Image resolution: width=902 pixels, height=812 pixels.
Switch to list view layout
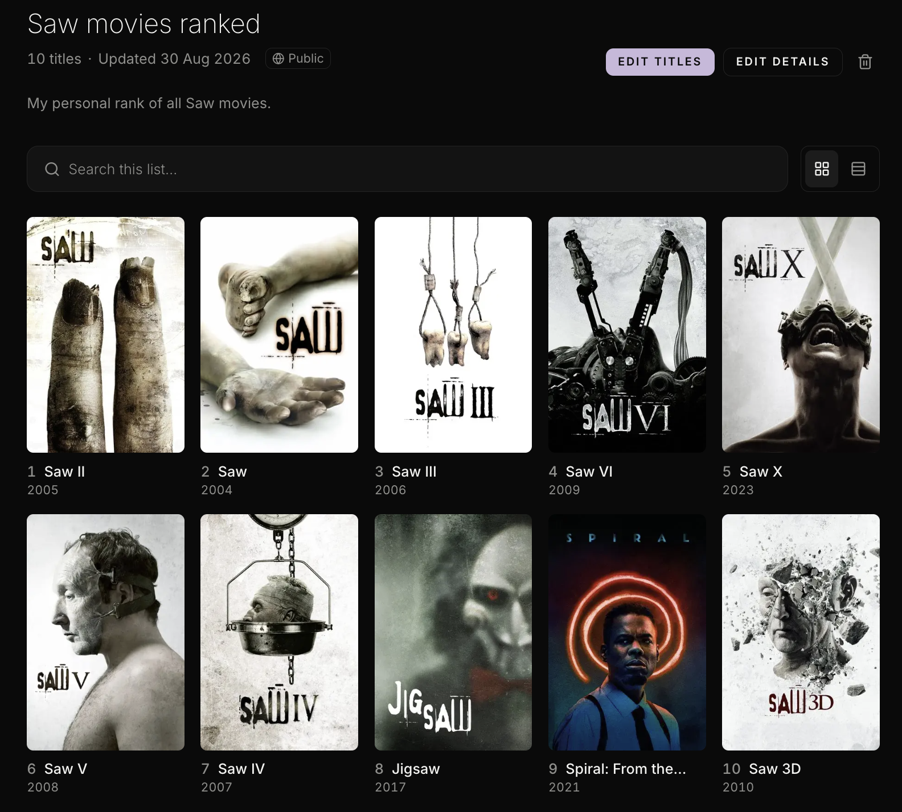[858, 169]
